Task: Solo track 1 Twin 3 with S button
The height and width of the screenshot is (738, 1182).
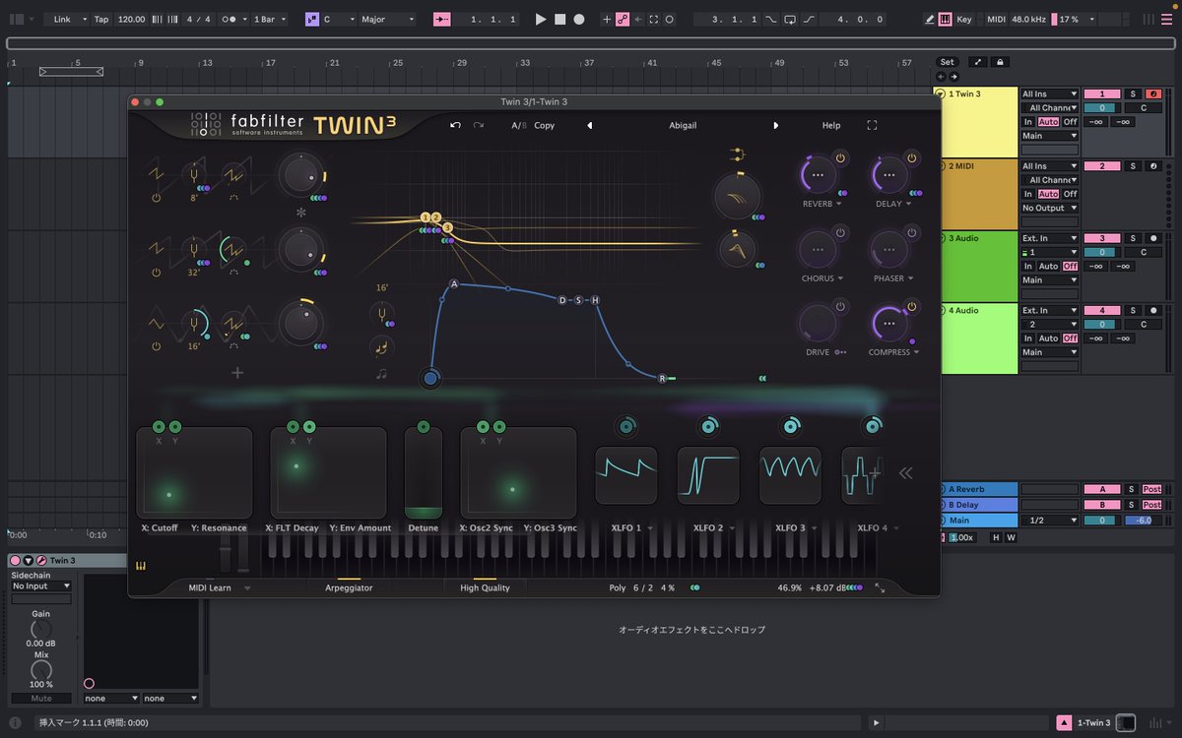Action: pyautogui.click(x=1133, y=93)
